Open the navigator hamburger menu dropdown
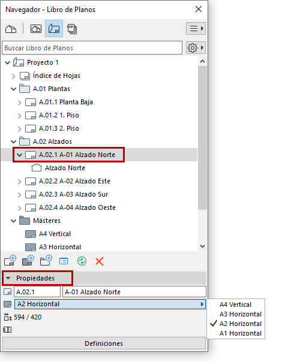The width and height of the screenshot is (285, 362). point(196,28)
